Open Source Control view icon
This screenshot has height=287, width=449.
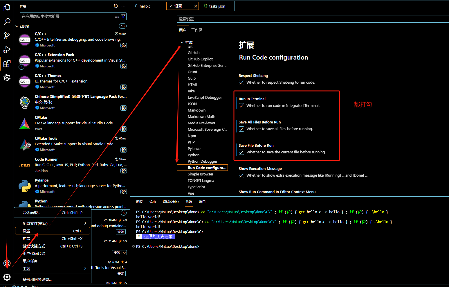(7, 36)
